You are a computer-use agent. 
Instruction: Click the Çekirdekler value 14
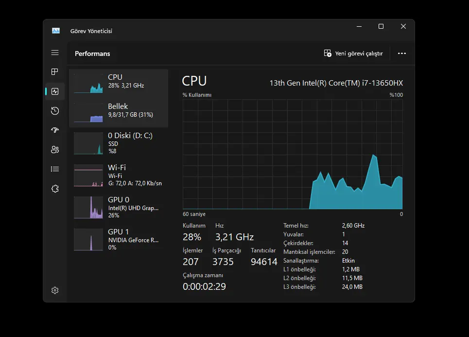(x=345, y=243)
